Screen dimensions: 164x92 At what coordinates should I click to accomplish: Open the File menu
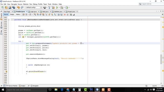pyautogui.click(x=2, y=4)
